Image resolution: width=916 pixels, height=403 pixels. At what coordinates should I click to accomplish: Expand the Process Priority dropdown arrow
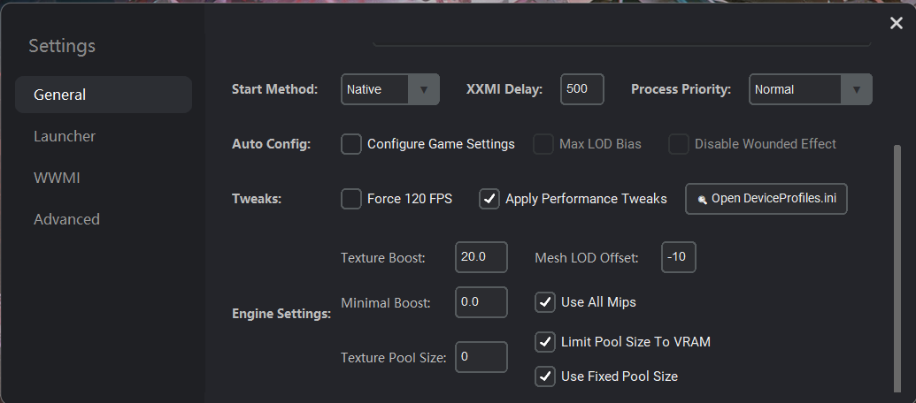857,89
